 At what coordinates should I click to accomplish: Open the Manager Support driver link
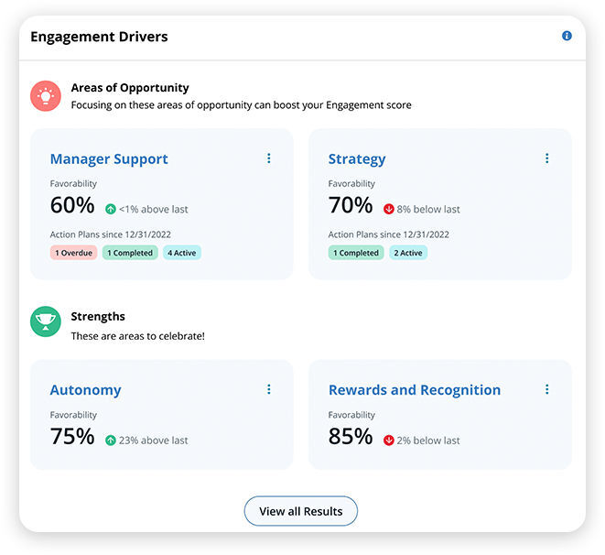[109, 159]
